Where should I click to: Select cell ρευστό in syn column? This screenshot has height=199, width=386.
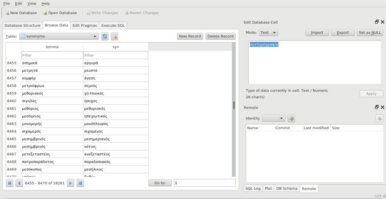pyautogui.click(x=116, y=71)
